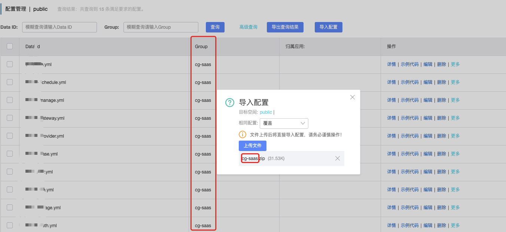The height and width of the screenshot is (232, 506).
Task: Toggle the select-all checkbox in table header
Action: tap(10, 46)
